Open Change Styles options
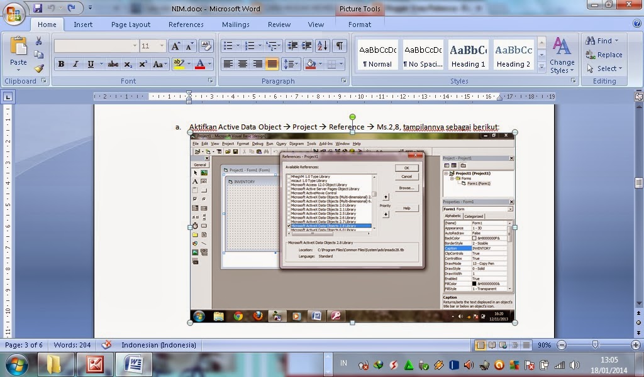Screen dimensions: 644x377 point(562,55)
